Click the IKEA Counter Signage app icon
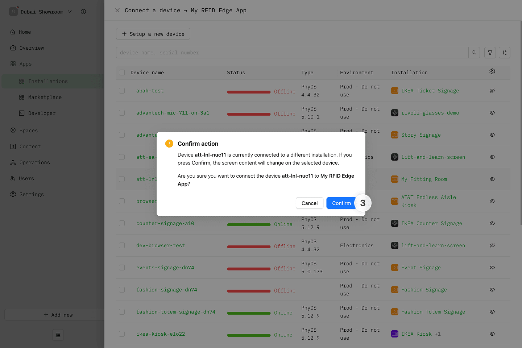 click(395, 223)
